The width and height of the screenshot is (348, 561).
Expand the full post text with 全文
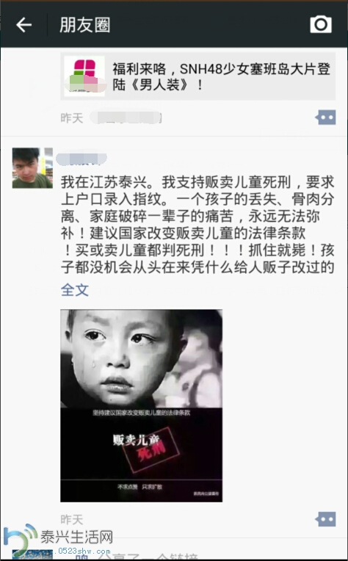pyautogui.click(x=75, y=290)
